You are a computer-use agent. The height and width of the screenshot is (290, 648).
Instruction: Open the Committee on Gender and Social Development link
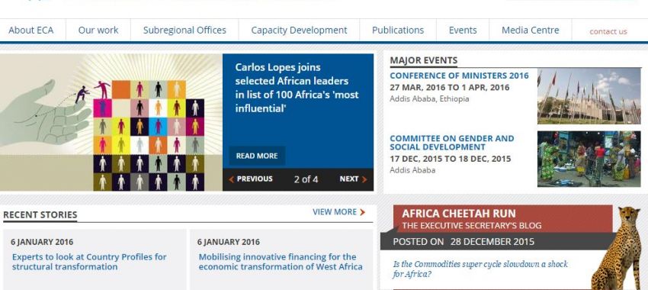pyautogui.click(x=452, y=143)
